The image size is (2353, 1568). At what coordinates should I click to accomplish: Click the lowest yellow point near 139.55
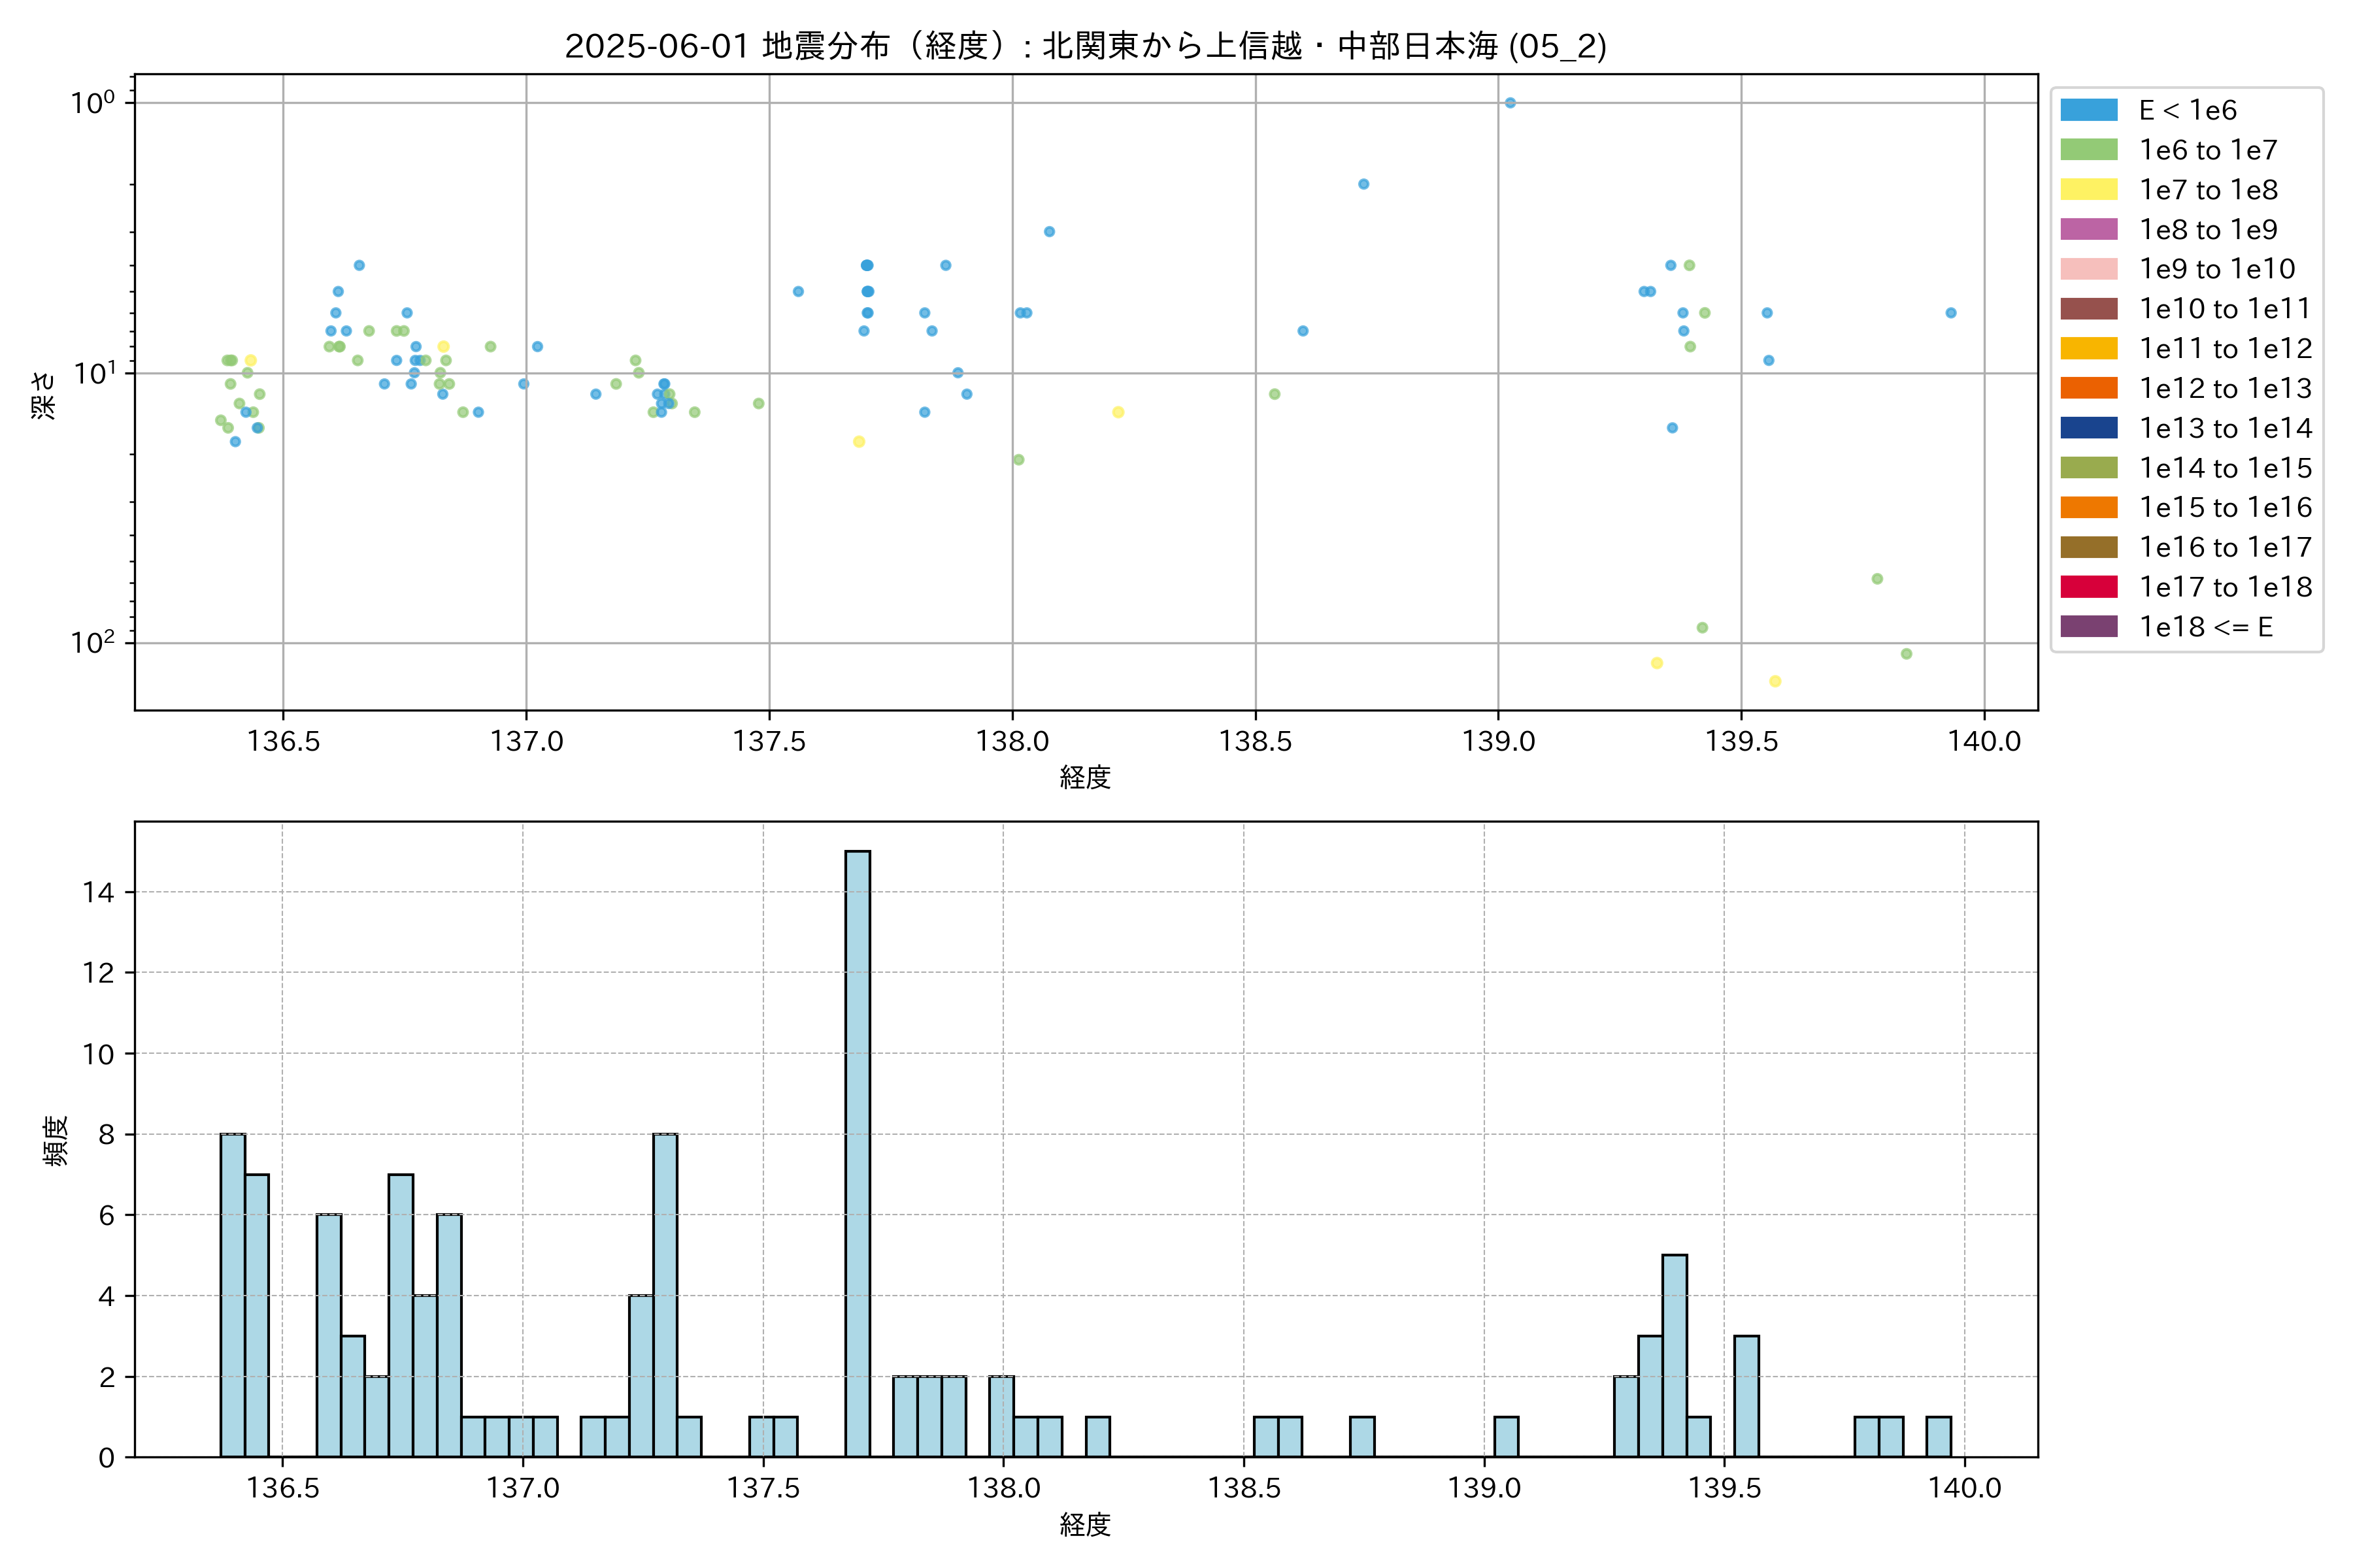tap(1775, 681)
